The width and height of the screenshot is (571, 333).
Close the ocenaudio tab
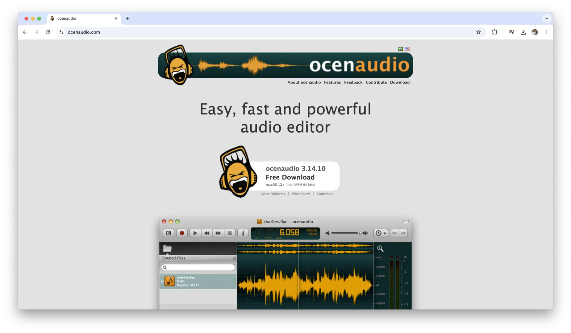pyautogui.click(x=116, y=18)
